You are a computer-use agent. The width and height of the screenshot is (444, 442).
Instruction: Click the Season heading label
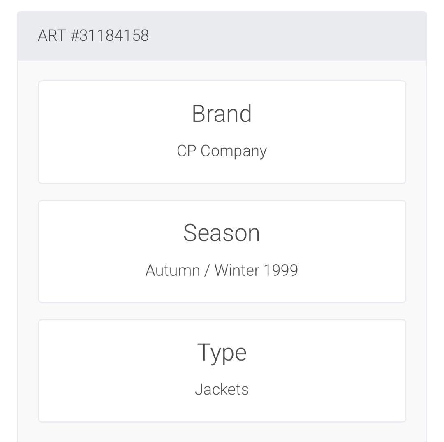click(222, 233)
